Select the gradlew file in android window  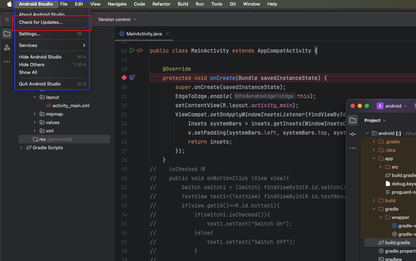click(x=390, y=259)
